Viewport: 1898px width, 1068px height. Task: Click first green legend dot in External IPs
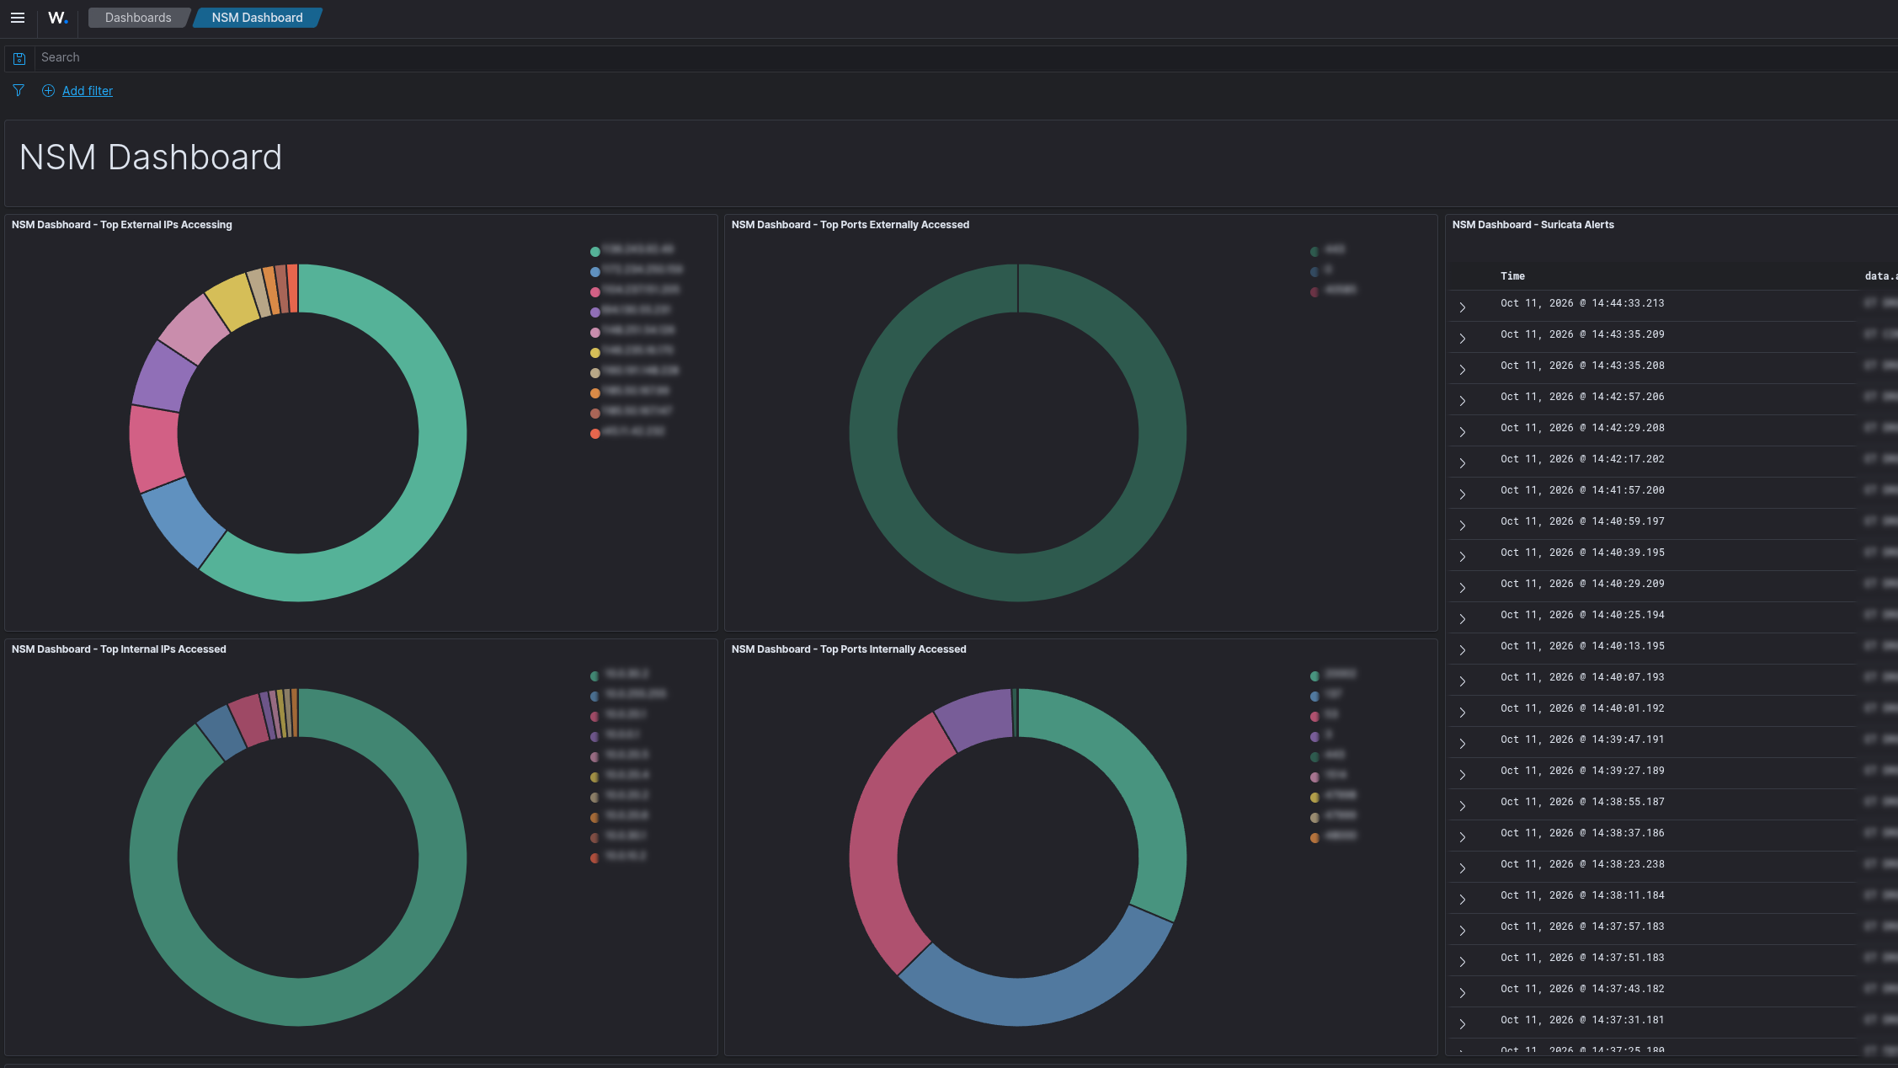click(595, 251)
